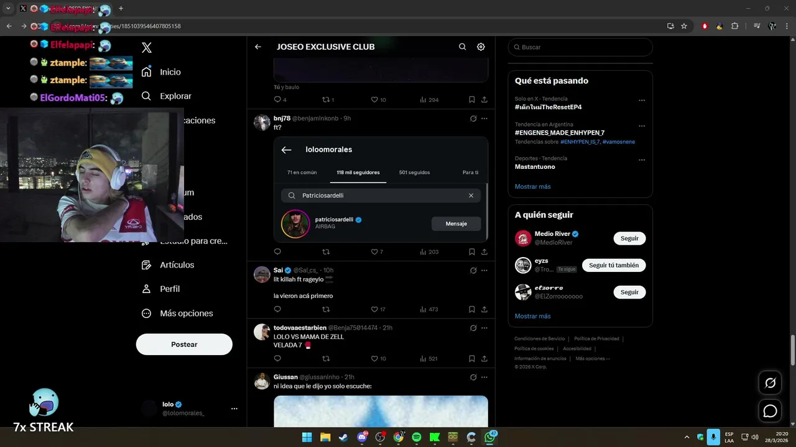Open more options on todovaaestarbien's post
The image size is (796, 447).
[484, 328]
